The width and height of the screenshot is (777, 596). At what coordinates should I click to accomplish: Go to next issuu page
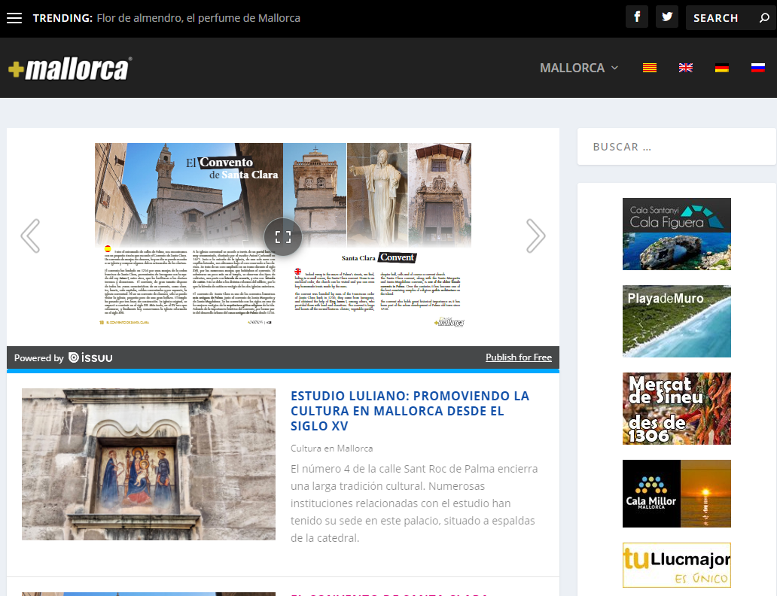535,236
